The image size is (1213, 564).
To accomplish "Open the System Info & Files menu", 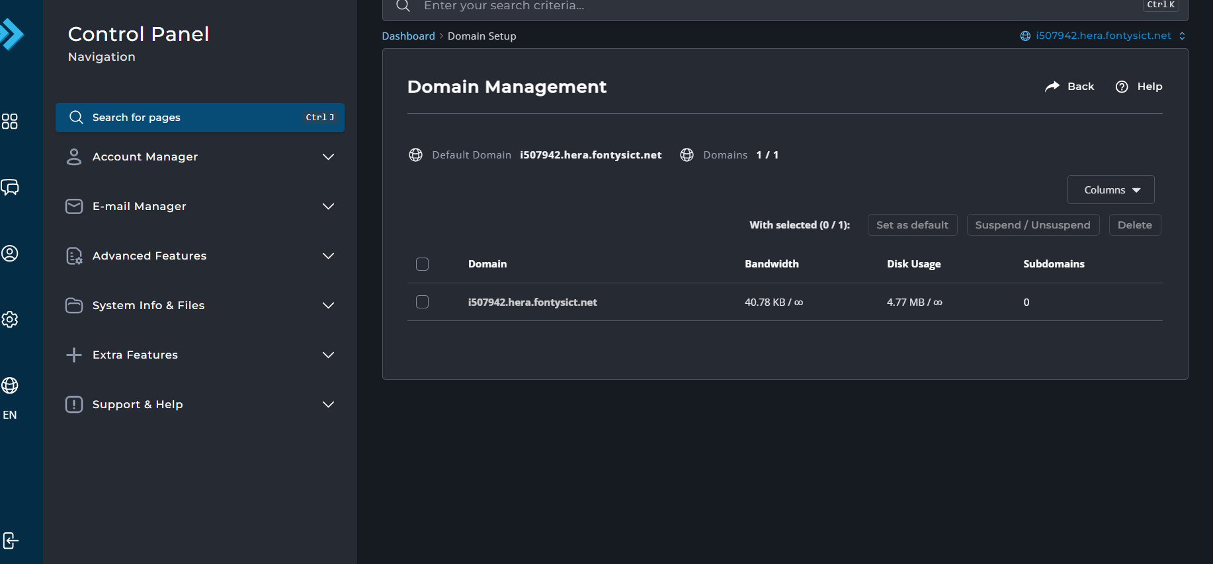I will coord(200,305).
